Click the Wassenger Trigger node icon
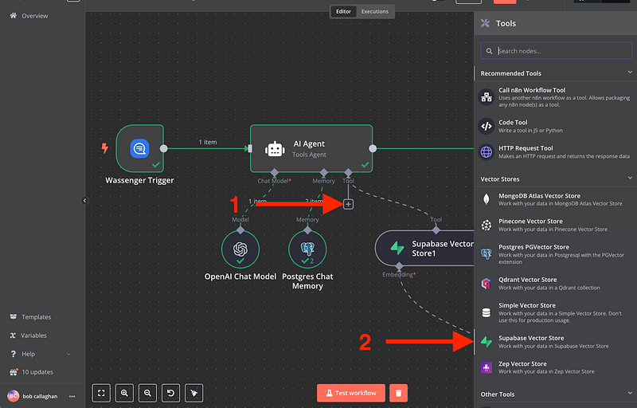The height and width of the screenshot is (408, 637). (x=139, y=148)
